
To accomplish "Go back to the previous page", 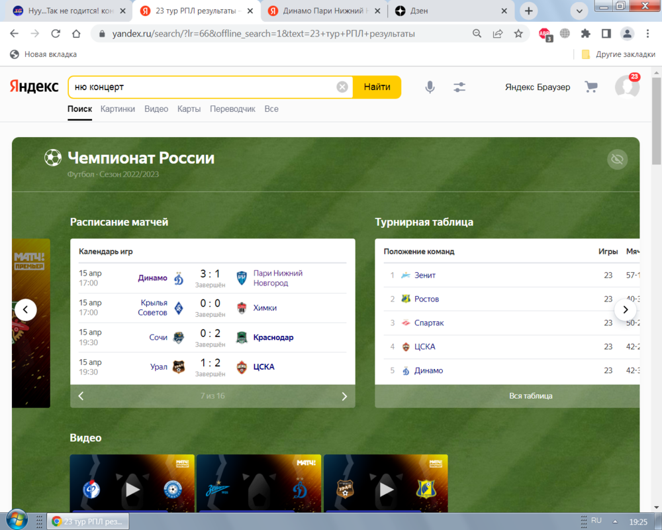I will (14, 34).
